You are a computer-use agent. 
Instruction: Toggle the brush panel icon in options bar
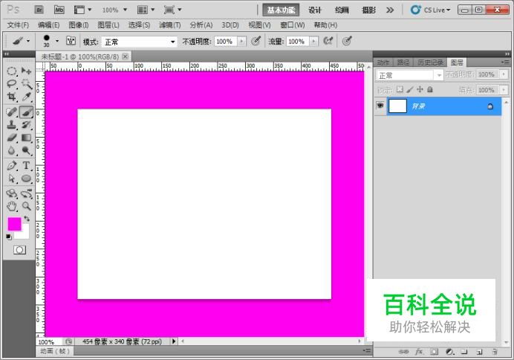click(x=71, y=41)
